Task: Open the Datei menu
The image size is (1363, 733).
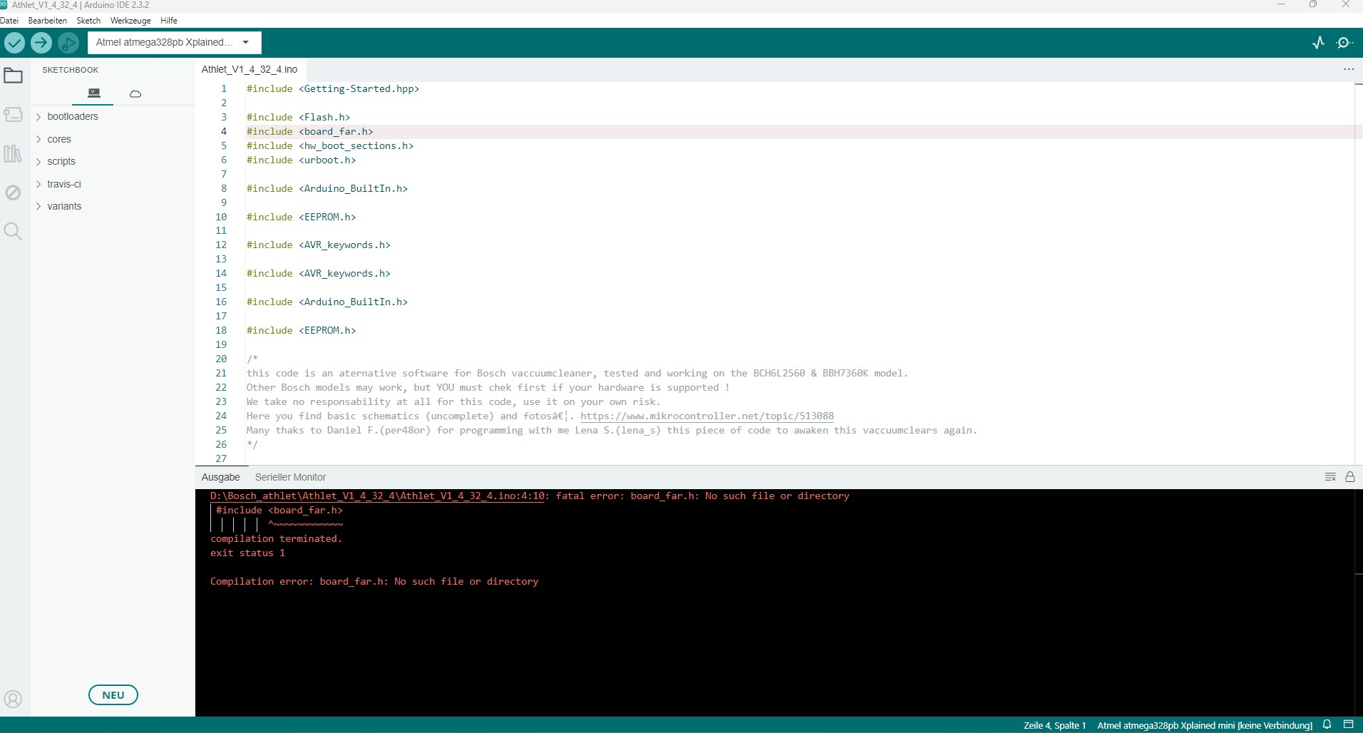Action: tap(9, 21)
